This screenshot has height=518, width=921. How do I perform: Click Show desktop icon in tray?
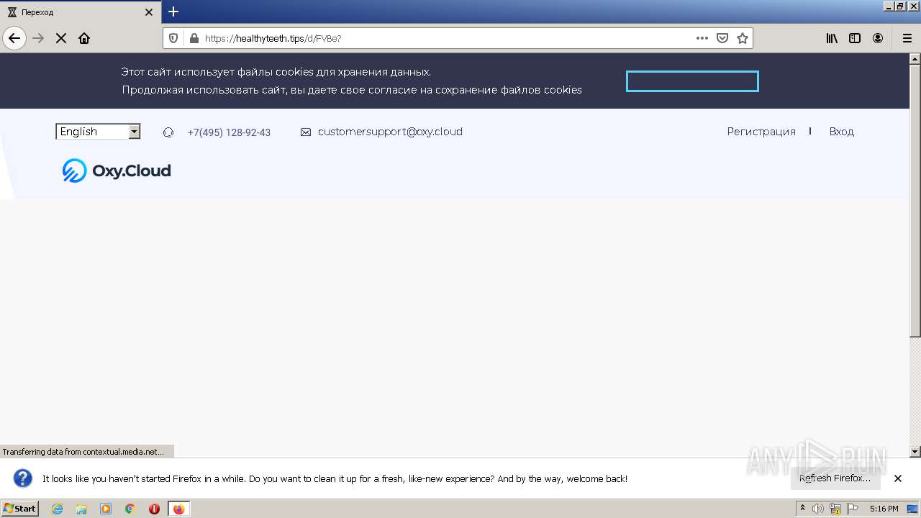point(913,509)
